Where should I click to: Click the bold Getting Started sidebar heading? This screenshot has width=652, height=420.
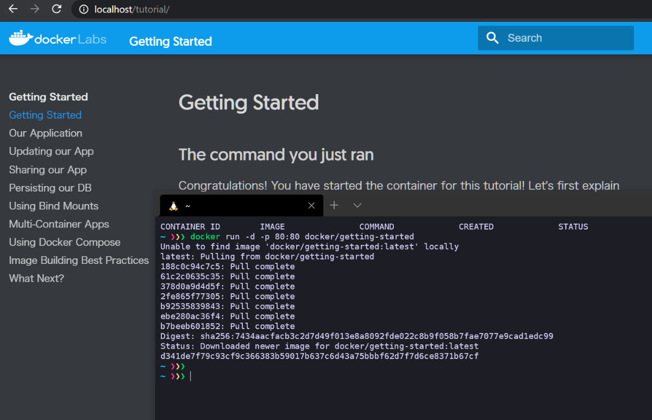(x=48, y=97)
